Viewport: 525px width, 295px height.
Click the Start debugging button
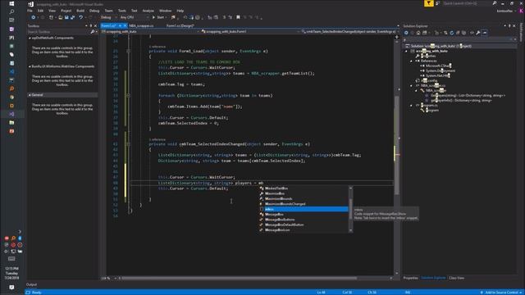[158, 17]
